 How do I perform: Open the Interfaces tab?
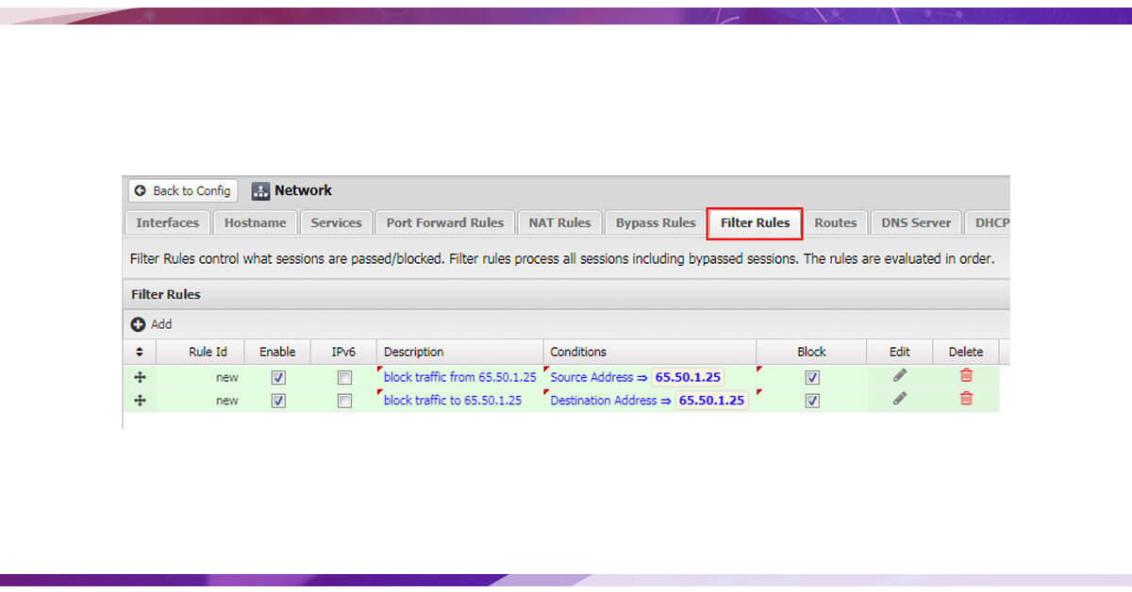[167, 222]
